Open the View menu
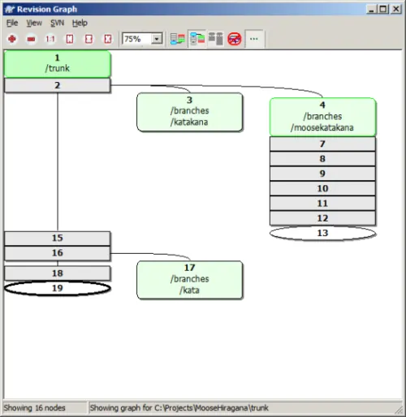This screenshot has width=406, height=417. [x=34, y=23]
